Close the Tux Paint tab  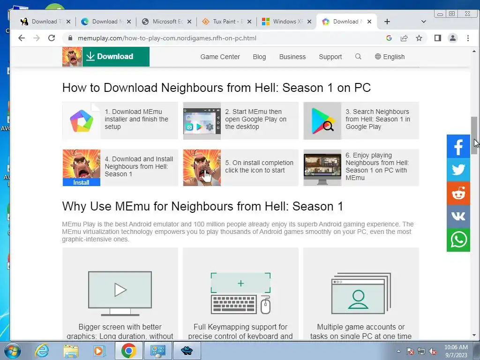point(249,22)
